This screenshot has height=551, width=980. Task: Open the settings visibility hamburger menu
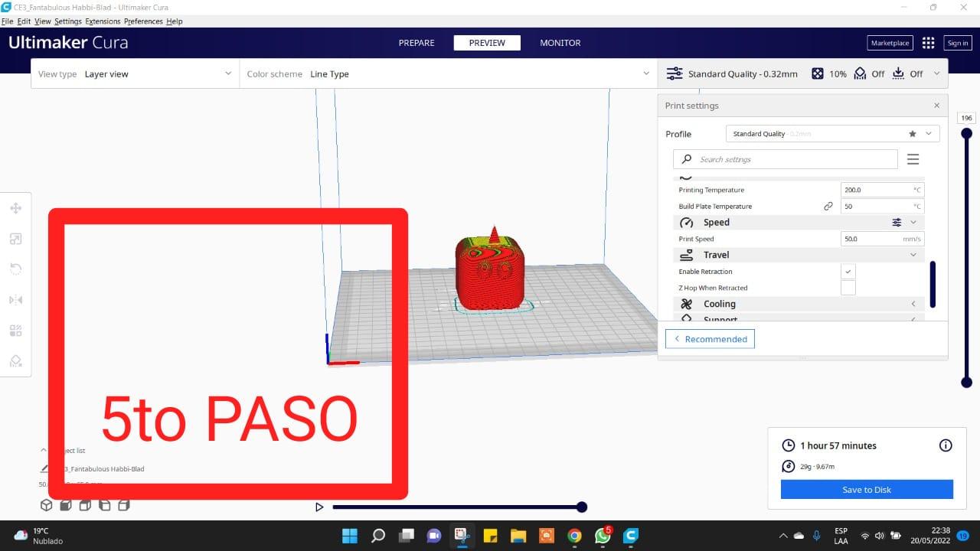[913, 159]
